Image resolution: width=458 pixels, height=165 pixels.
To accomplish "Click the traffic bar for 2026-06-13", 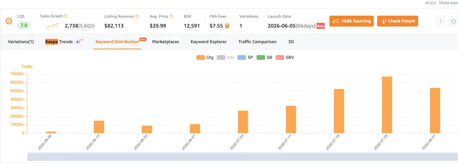I will click(x=99, y=127).
